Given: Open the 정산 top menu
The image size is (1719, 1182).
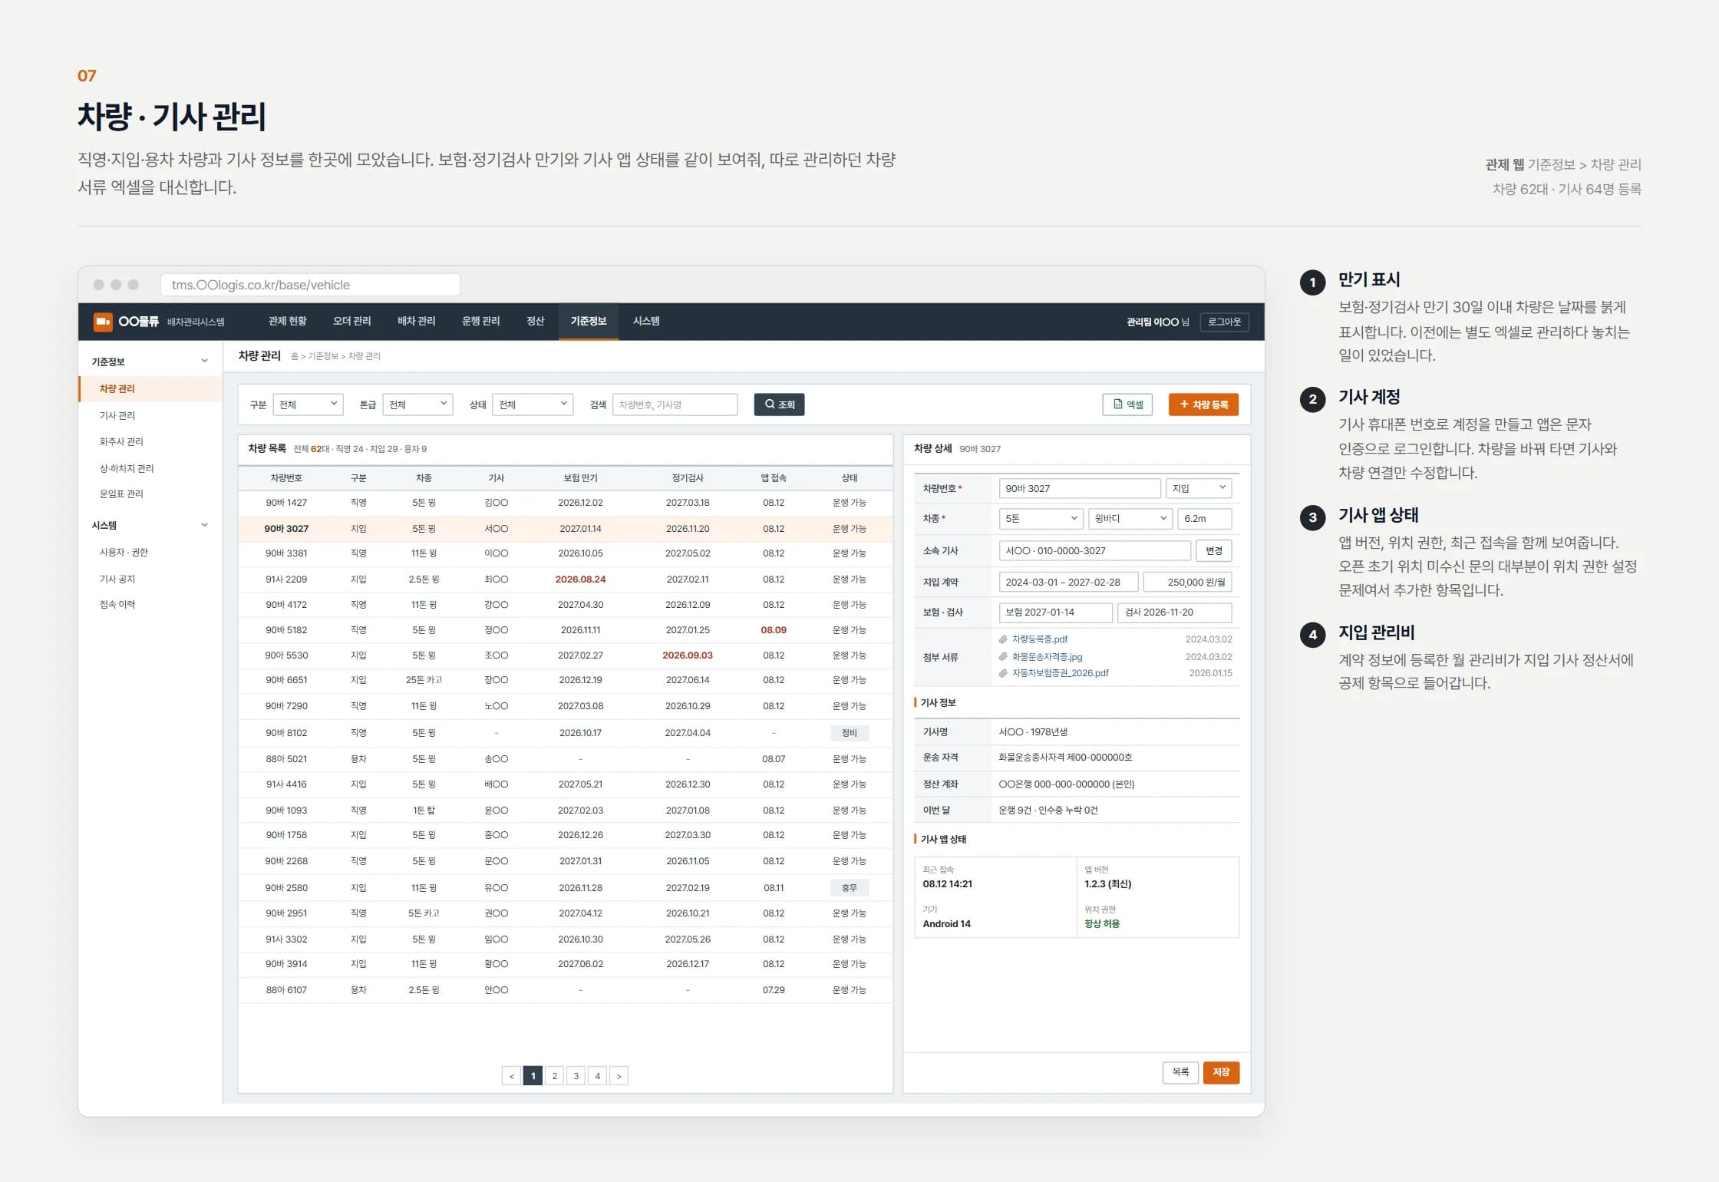Looking at the screenshot, I should 535,321.
